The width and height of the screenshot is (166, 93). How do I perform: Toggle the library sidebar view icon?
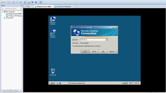click(26, 2)
